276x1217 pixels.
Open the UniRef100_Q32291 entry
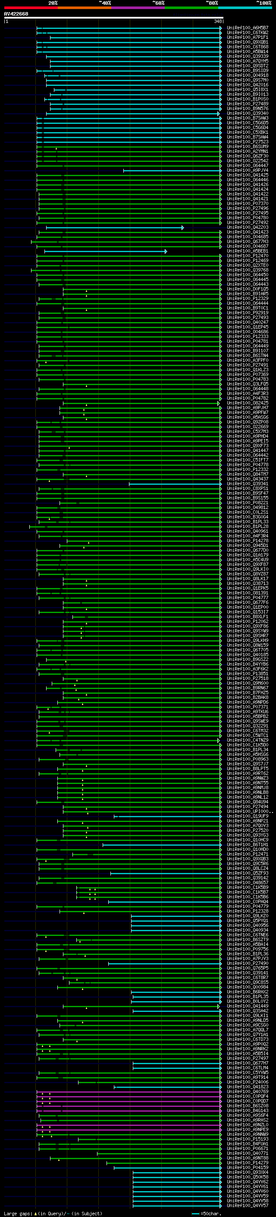coord(247,726)
